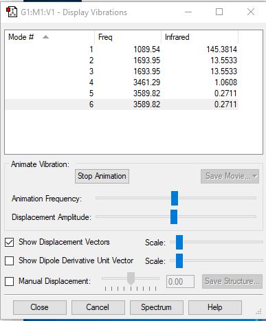Enable Show Dipole Derivative Unit Vector
266x321 pixels.
pyautogui.click(x=9, y=261)
